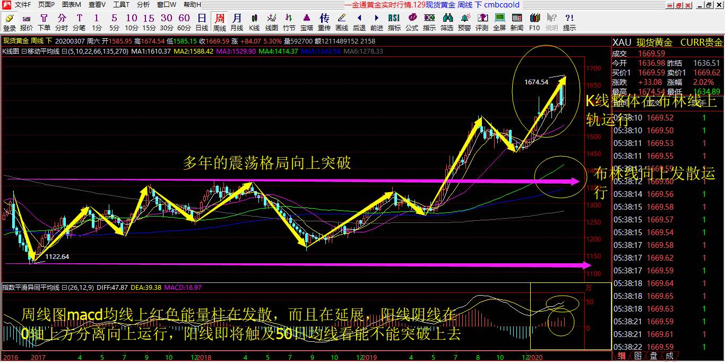Click the 重传 retransmit data icon
Image resolution: width=725 pixels, height=362 pixels.
coord(324,22)
